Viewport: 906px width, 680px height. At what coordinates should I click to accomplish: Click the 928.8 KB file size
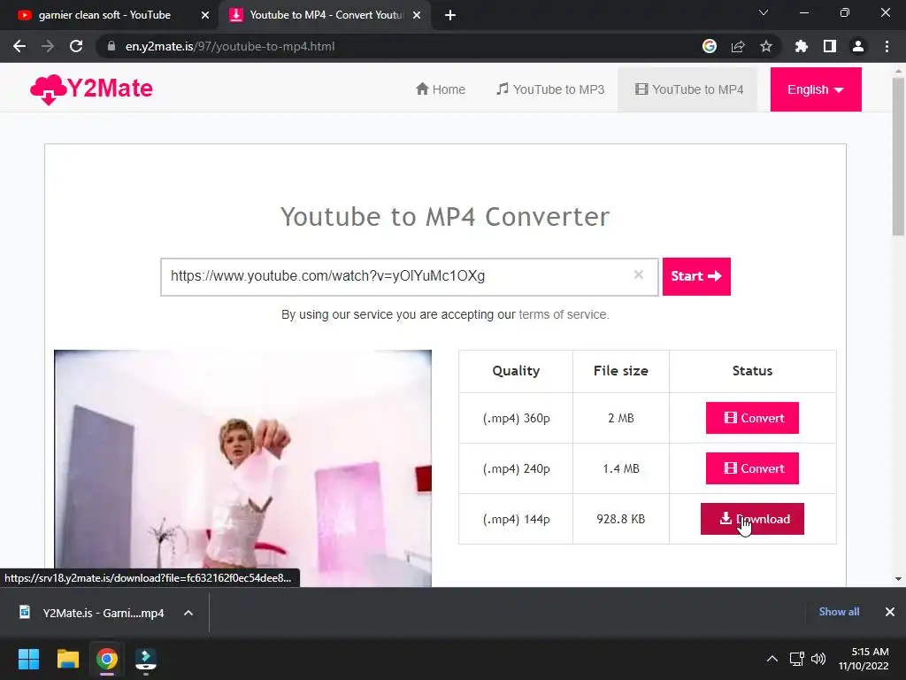620,519
